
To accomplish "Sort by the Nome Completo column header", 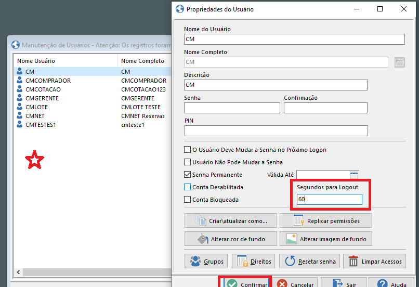I will tap(145, 61).
